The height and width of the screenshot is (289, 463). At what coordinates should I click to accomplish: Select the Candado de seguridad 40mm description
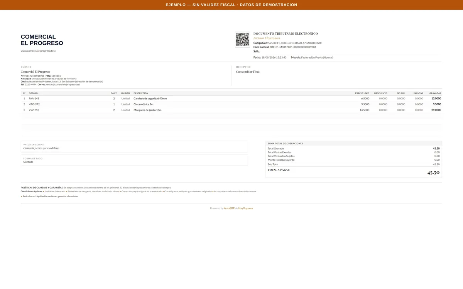coord(150,99)
